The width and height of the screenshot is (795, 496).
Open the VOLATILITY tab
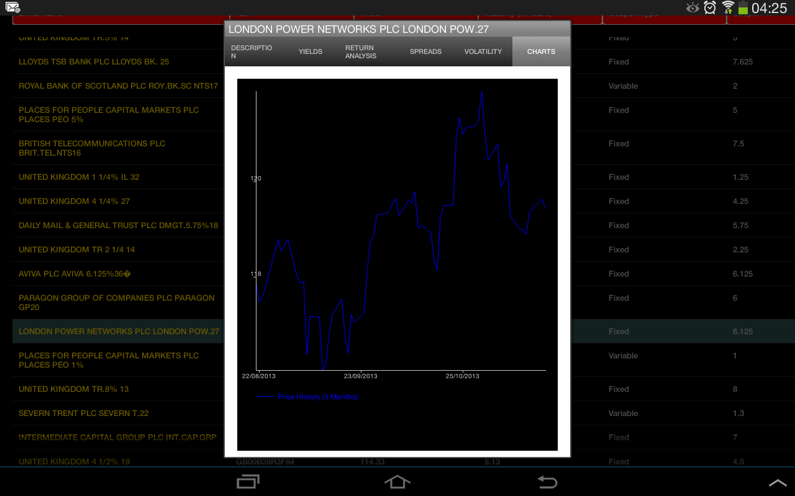(483, 51)
